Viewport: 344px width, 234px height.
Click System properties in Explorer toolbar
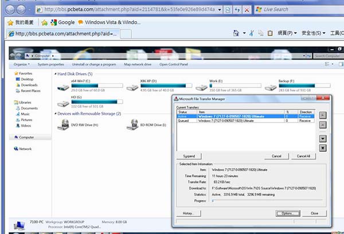click(50, 64)
